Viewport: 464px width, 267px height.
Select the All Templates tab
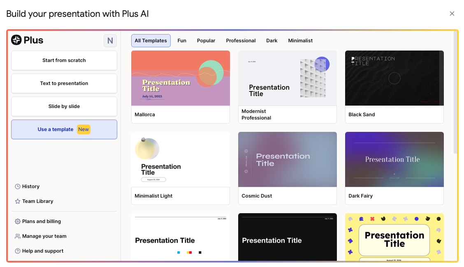(151, 41)
